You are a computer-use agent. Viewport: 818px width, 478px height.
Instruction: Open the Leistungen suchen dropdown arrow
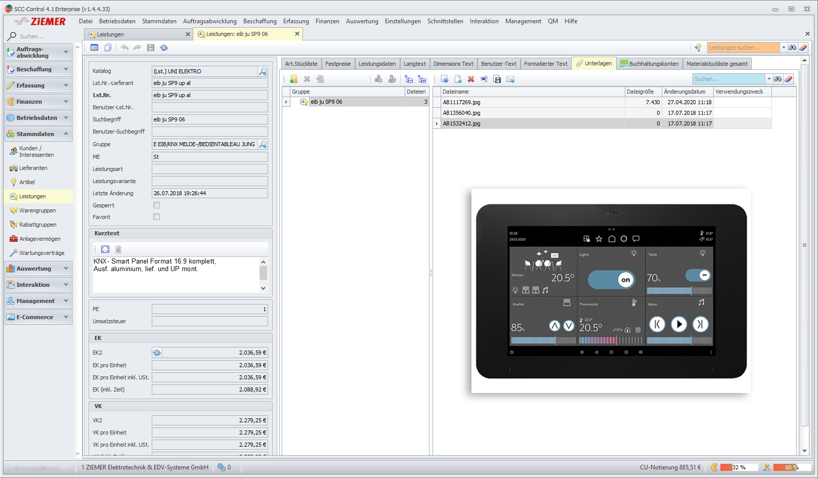(x=784, y=48)
